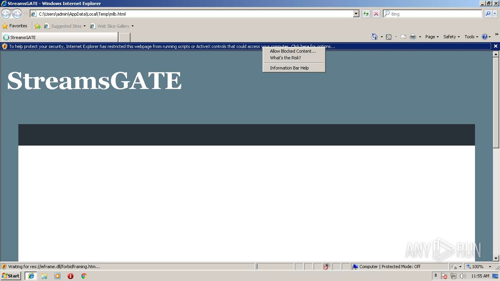This screenshot has height=281, width=500.
Task: Click the vertical scrollbar thumb
Action: click(x=496, y=103)
